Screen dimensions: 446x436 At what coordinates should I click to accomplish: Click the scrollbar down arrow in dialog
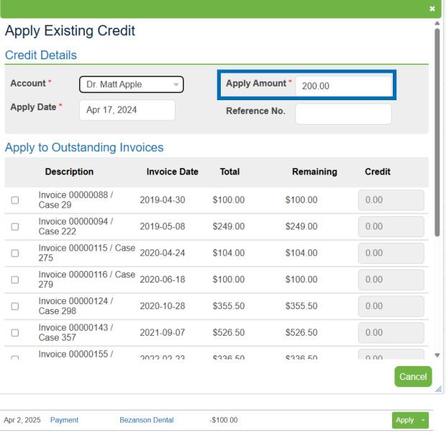pyautogui.click(x=438, y=355)
